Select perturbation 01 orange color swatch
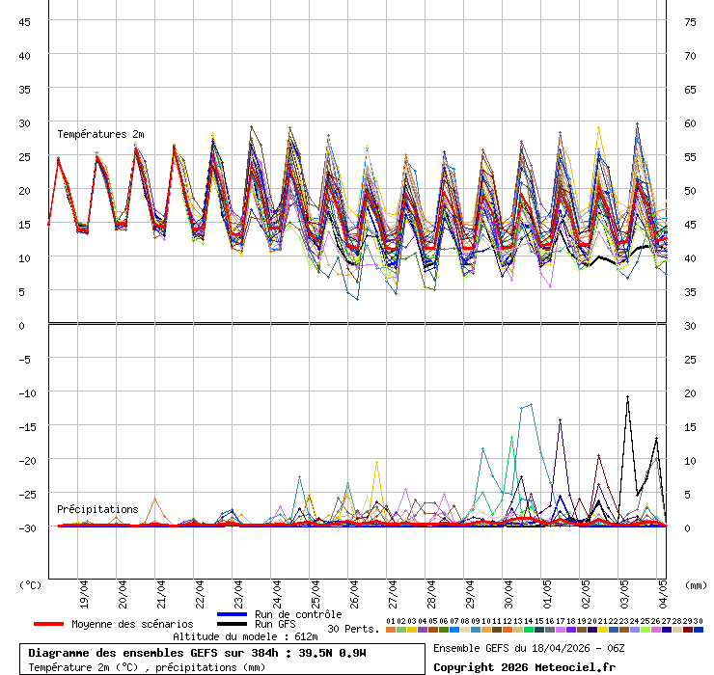Screen dimensions: 714x675 tap(391, 630)
